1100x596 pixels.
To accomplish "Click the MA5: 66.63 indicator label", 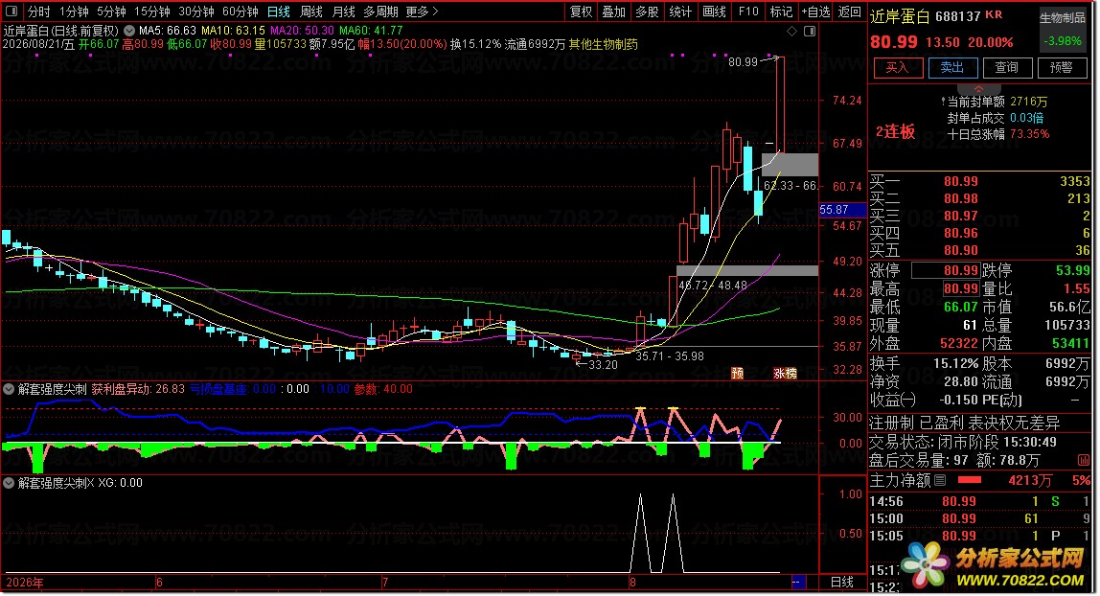I will [x=168, y=31].
